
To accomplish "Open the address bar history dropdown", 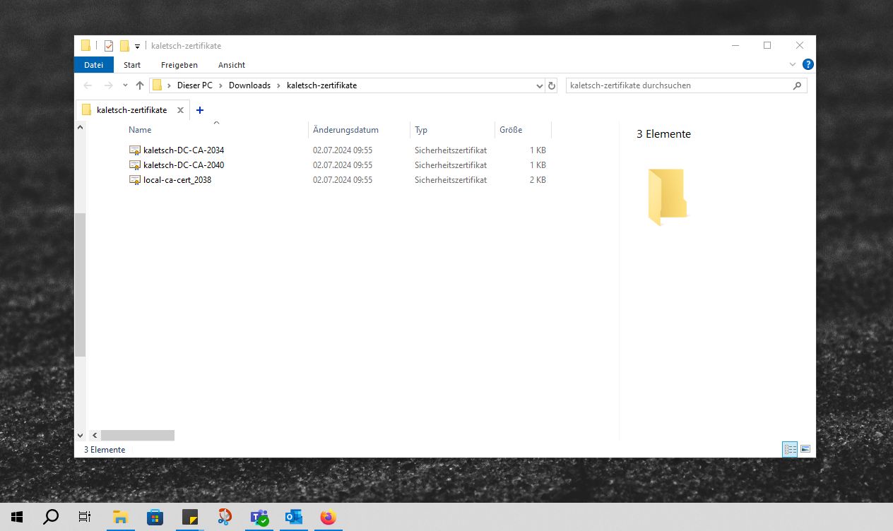I will pyautogui.click(x=540, y=85).
